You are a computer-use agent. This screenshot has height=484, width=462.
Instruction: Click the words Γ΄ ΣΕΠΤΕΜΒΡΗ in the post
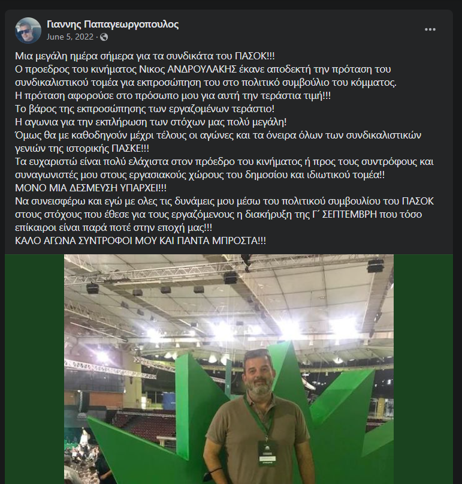[x=345, y=215]
